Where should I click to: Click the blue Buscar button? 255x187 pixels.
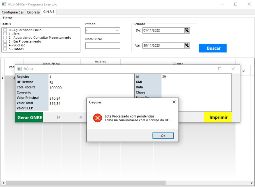[x=213, y=48]
